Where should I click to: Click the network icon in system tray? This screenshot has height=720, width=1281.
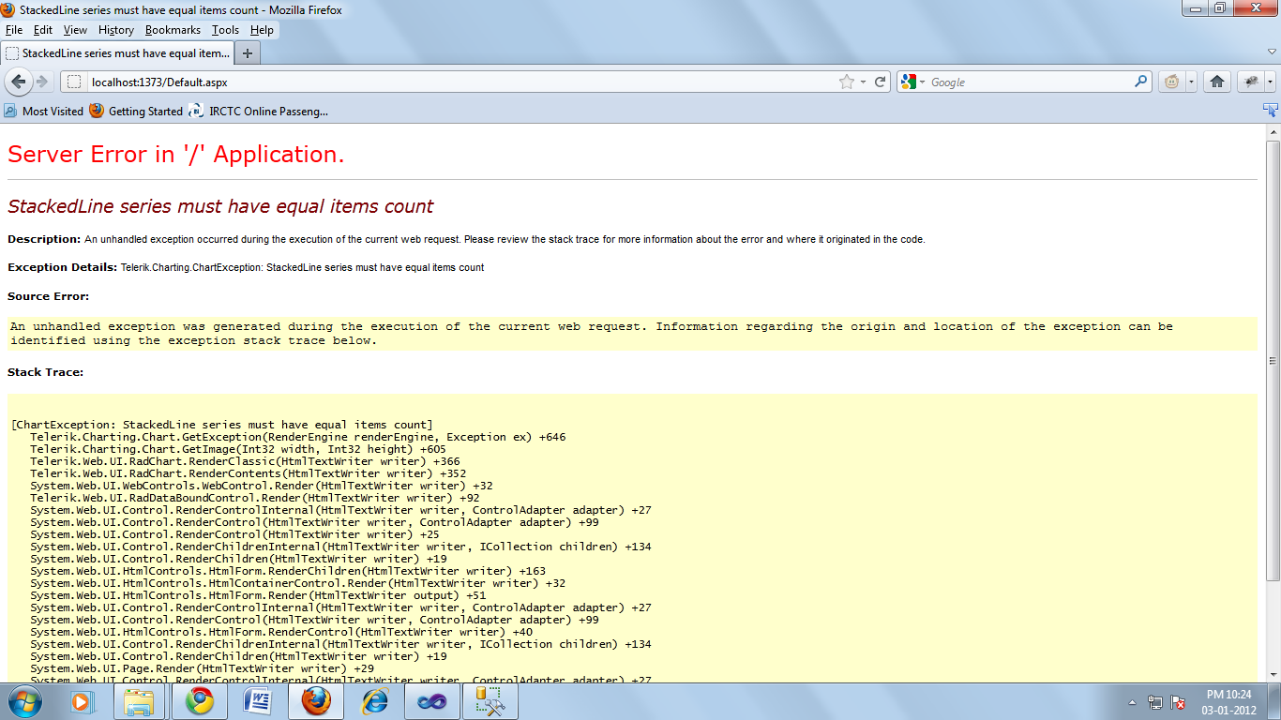[x=1155, y=702]
